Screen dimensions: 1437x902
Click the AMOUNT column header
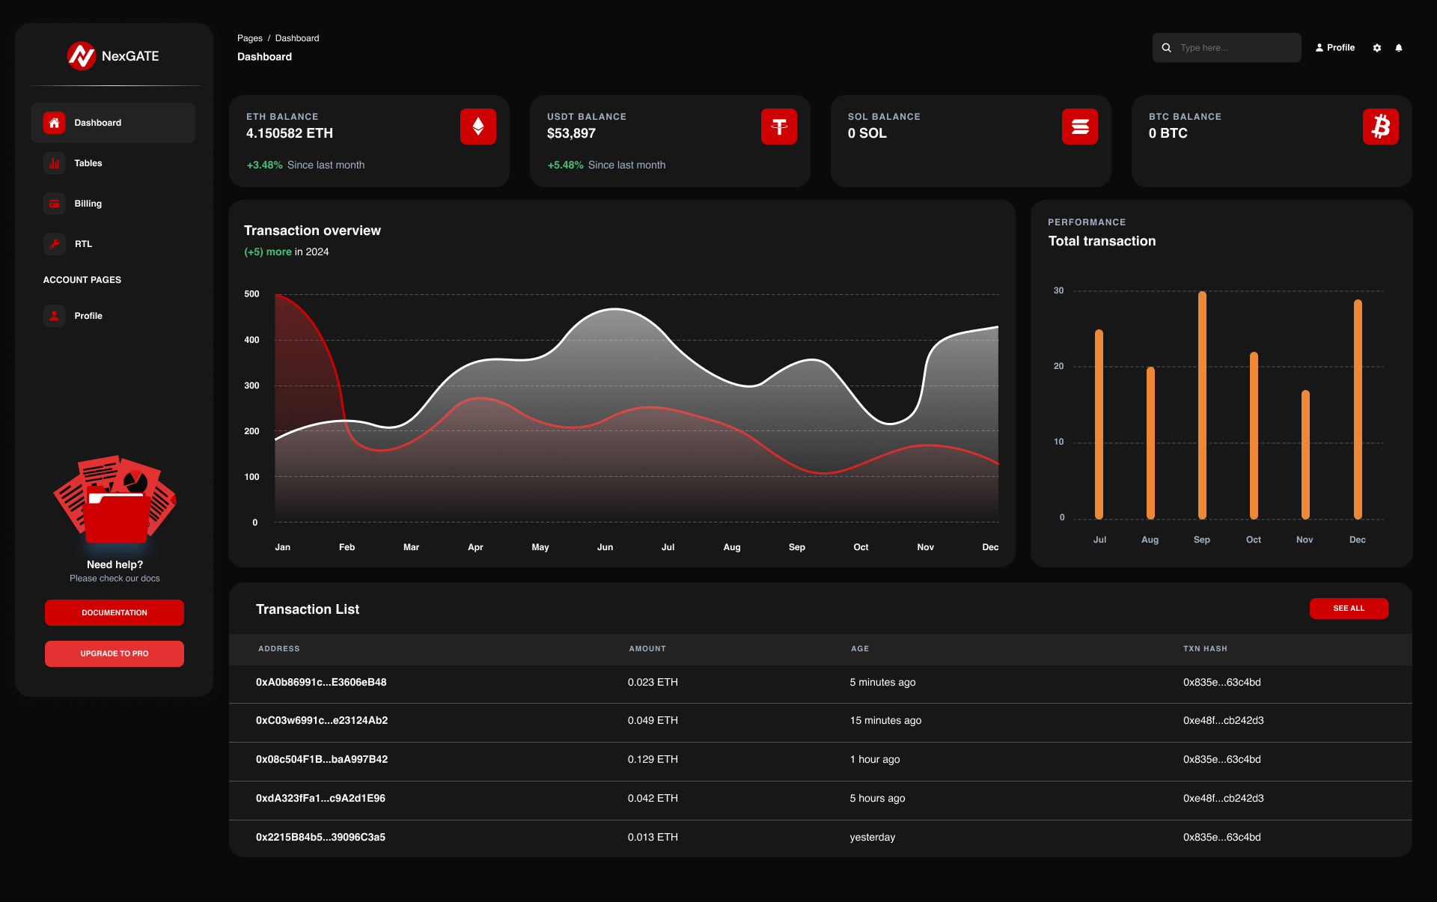click(647, 649)
